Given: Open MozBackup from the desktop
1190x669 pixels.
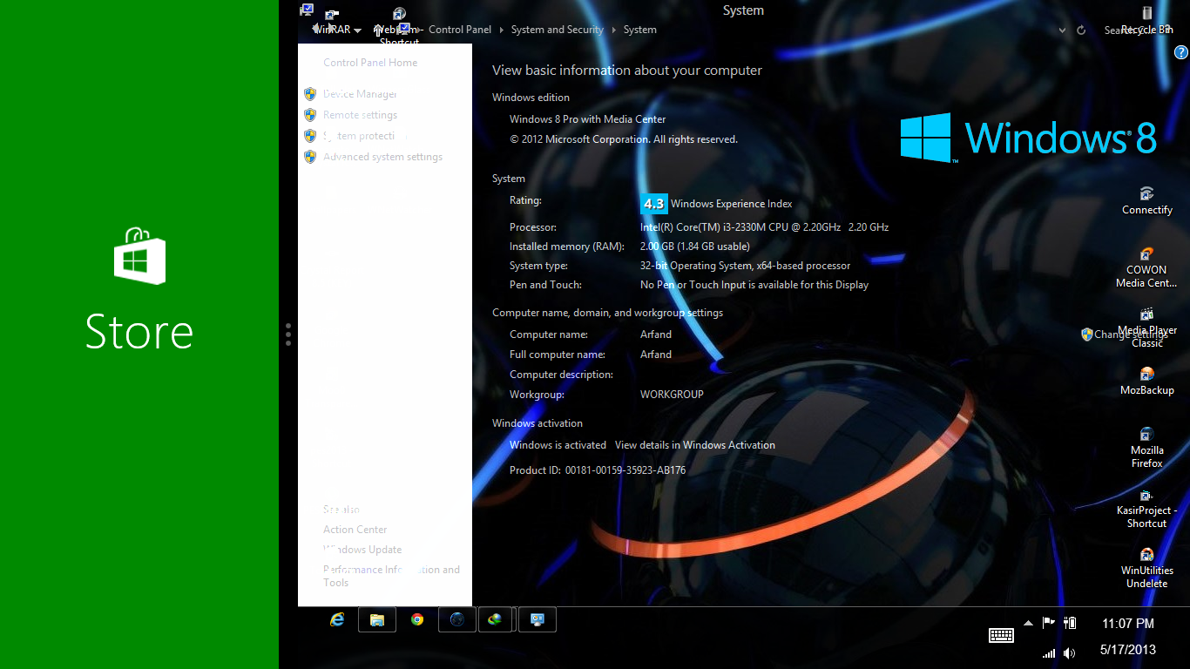Looking at the screenshot, I should coord(1146,376).
